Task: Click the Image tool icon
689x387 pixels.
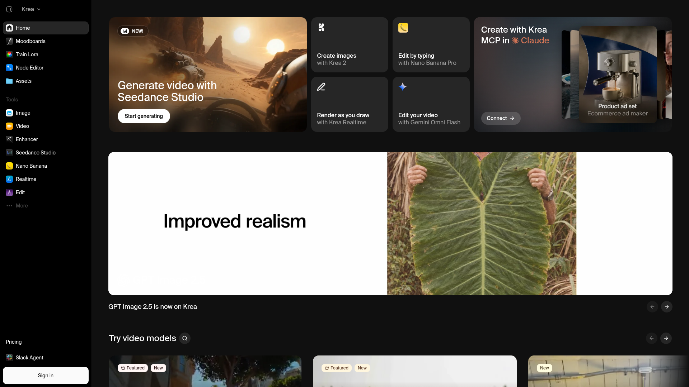Action: point(9,113)
